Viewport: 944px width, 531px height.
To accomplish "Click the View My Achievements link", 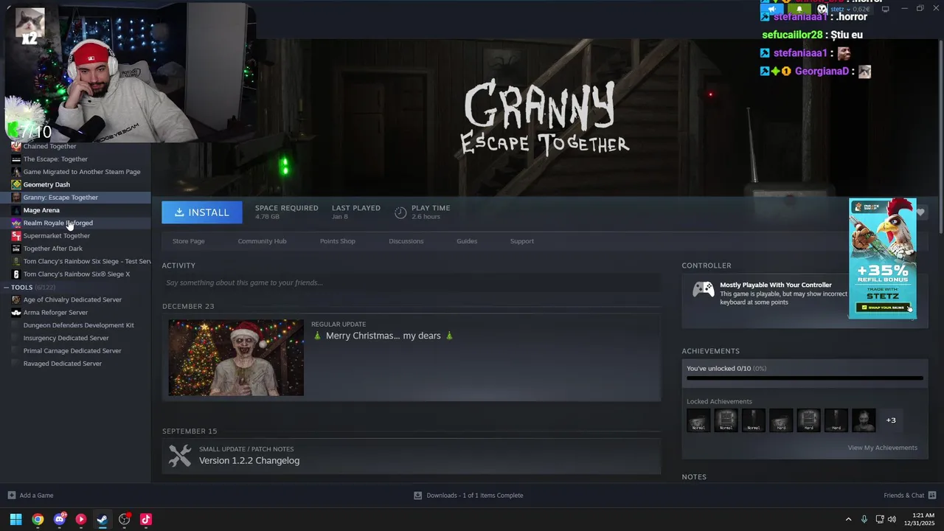I will pyautogui.click(x=882, y=448).
